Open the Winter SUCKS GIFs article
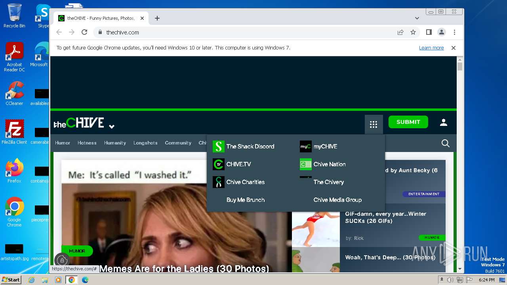Image resolution: width=507 pixels, height=285 pixels. click(385, 217)
